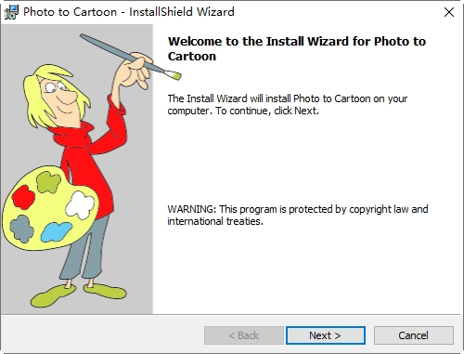Click the window title 'Photo to Cartoon - InstallShield Wizard'

point(129,12)
